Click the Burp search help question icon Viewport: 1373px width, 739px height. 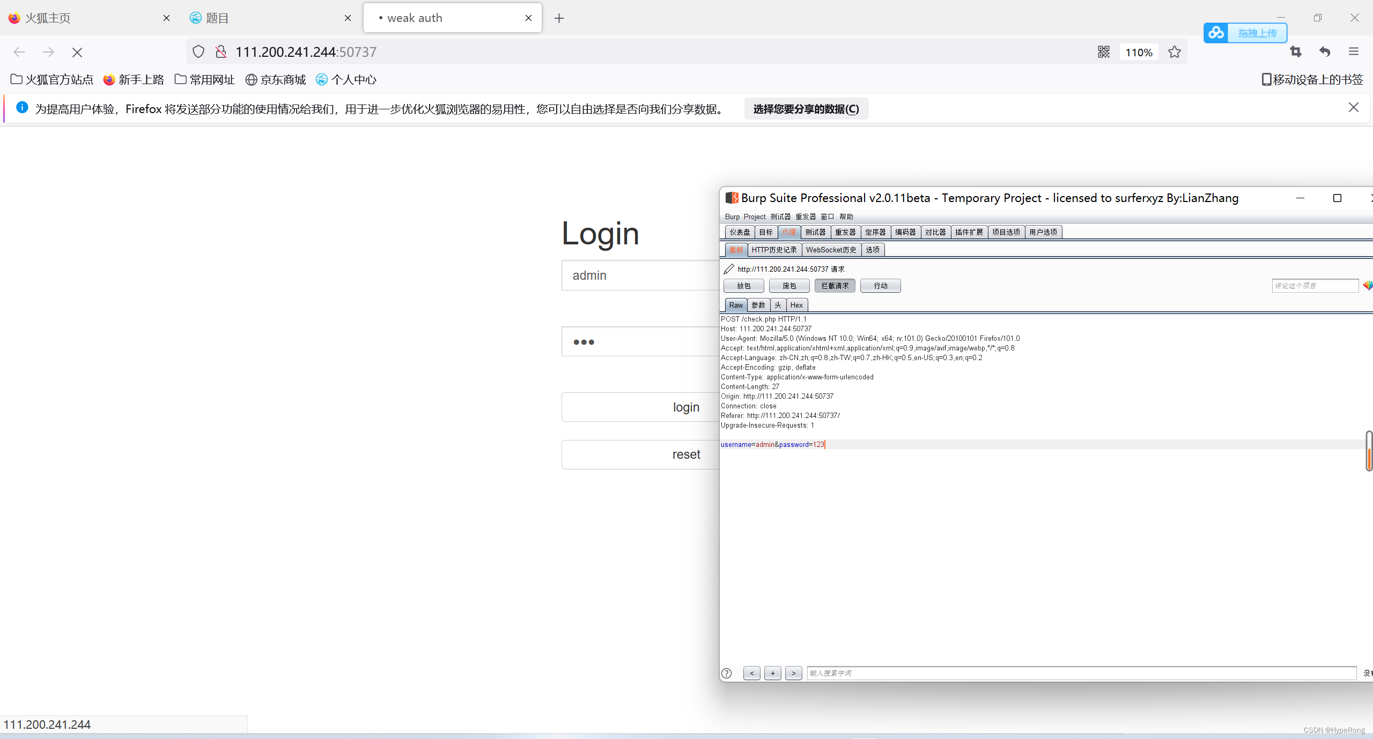(x=727, y=674)
